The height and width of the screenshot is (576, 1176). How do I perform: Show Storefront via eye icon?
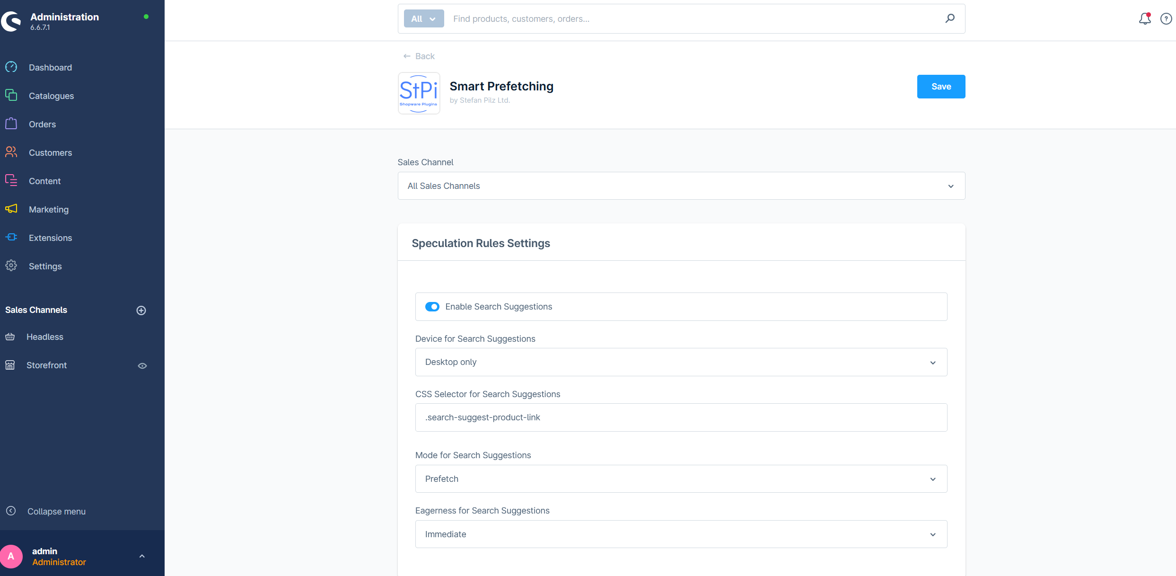[142, 366]
